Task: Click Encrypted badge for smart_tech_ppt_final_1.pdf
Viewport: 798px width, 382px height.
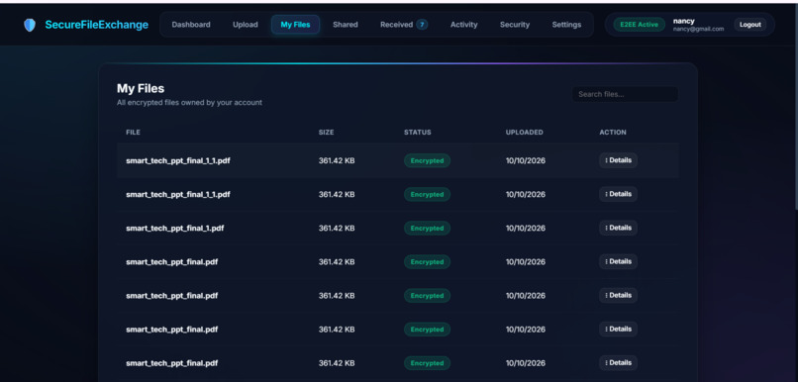Action: tap(427, 229)
